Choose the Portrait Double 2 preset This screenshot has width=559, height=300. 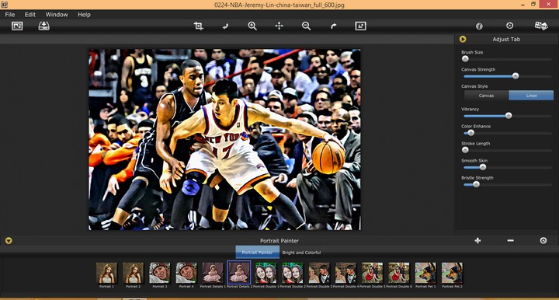pos(293,273)
